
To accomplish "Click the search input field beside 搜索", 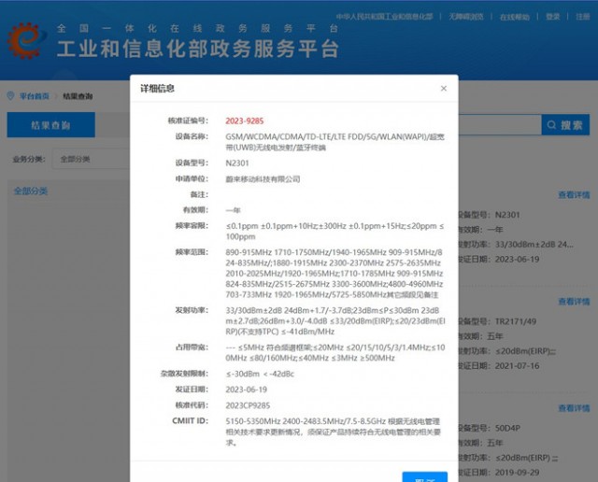I will [x=500, y=124].
